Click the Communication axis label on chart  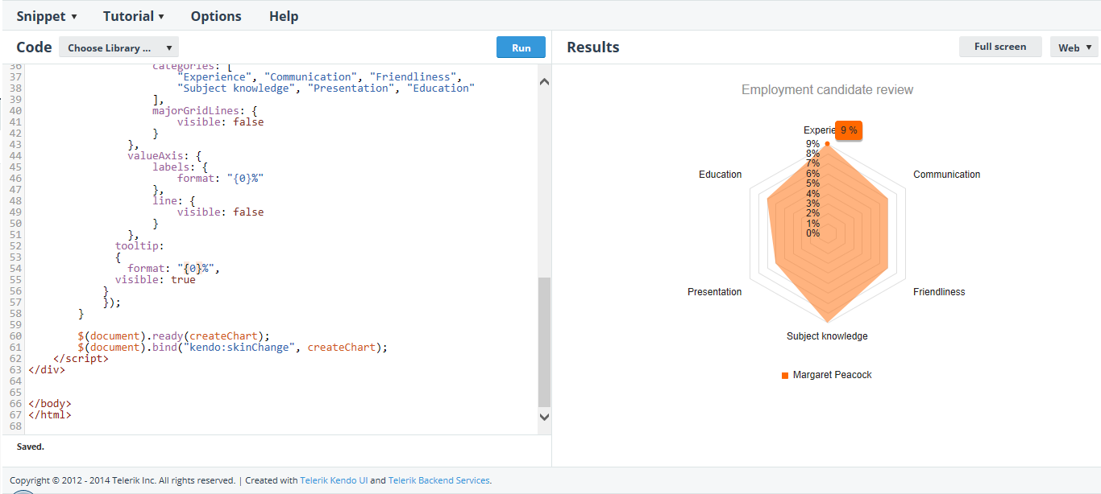coord(946,175)
